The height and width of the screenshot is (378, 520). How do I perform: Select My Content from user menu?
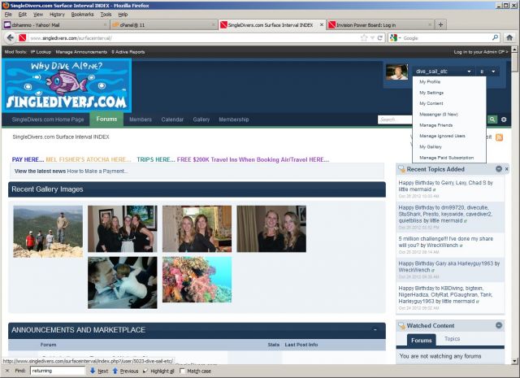point(431,103)
